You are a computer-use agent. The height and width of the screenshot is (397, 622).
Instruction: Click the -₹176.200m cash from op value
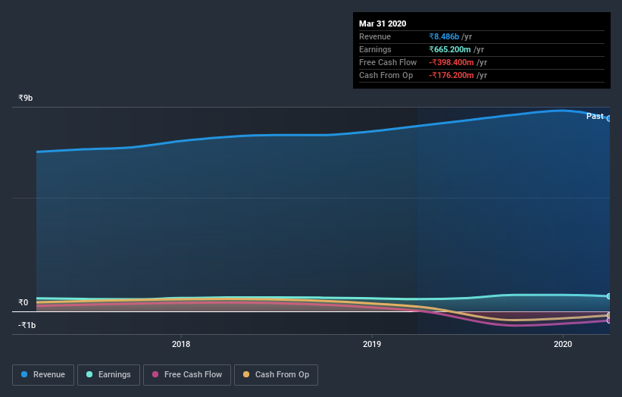[x=452, y=75]
